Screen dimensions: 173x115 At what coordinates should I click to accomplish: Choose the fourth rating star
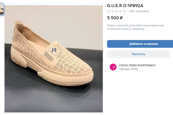click(x=120, y=11)
